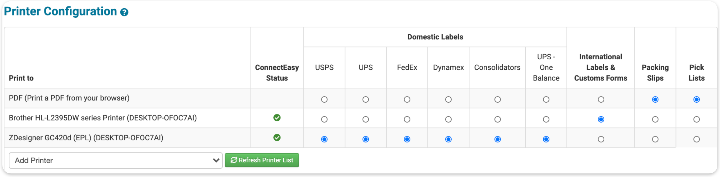
Task: Select PDF for FedEx labels
Action: point(407,99)
